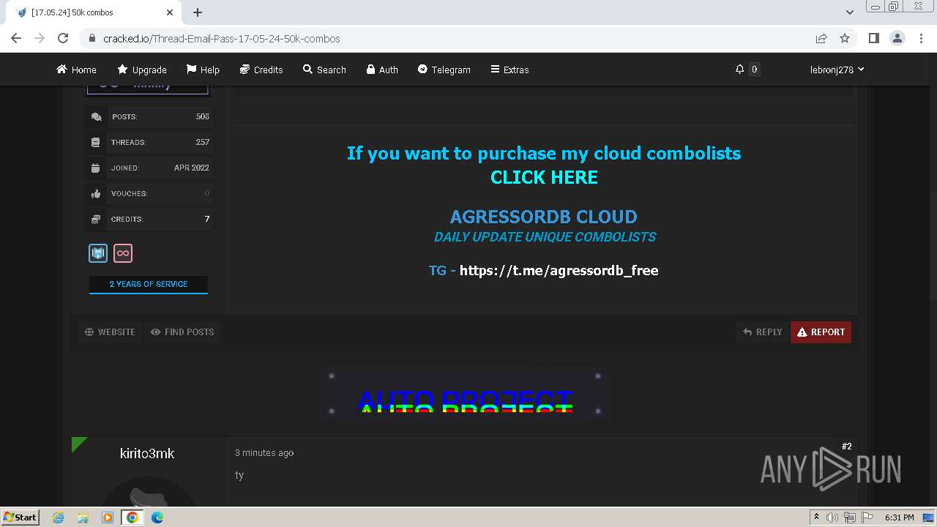Open the network tray icon
The image size is (937, 527).
849,517
